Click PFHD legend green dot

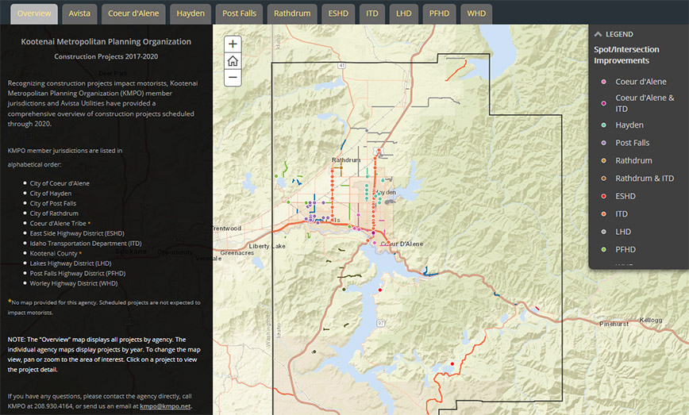(604, 249)
